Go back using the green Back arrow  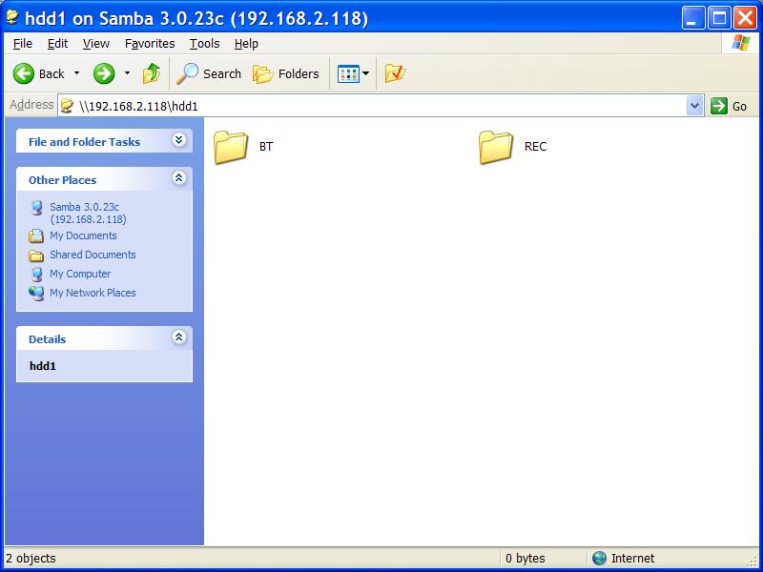23,74
